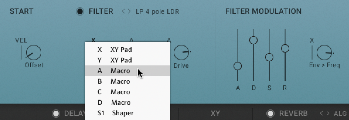Click the filter Drive knob
349x120 pixels.
point(181,53)
